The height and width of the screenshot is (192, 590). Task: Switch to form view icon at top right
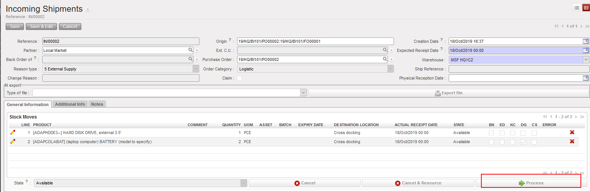pyautogui.click(x=586, y=8)
